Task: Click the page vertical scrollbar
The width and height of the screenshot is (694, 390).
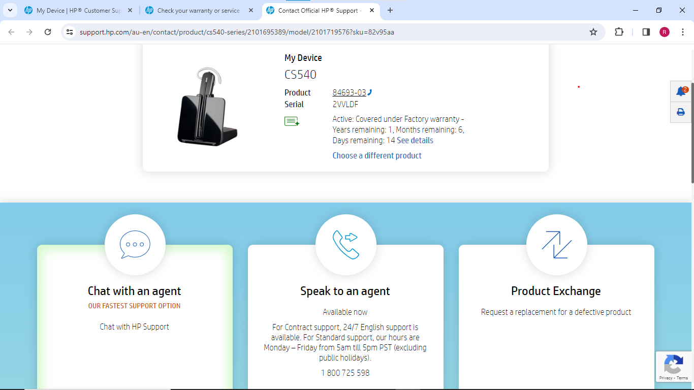Action: 691,132
